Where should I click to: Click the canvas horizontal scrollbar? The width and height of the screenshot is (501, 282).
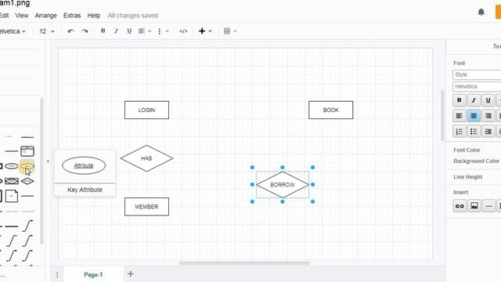click(244, 263)
